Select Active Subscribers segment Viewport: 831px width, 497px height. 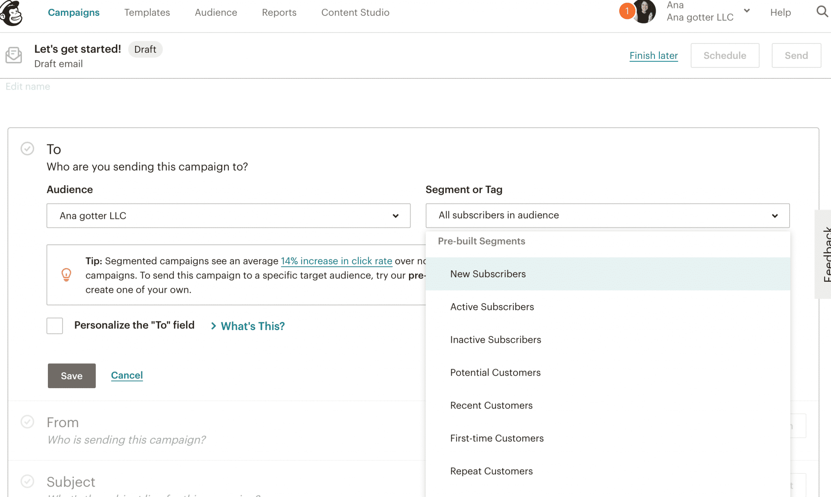click(608, 307)
